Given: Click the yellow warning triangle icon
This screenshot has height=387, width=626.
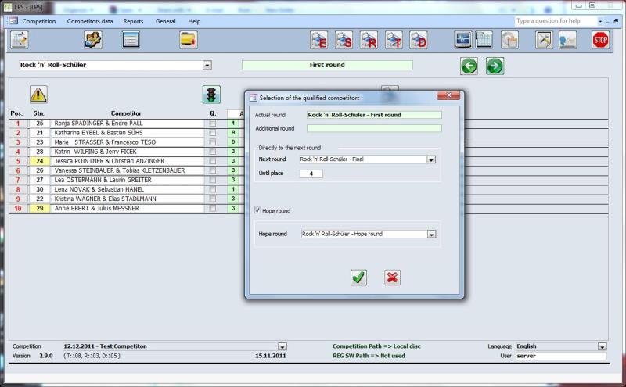Looking at the screenshot, I should click(x=38, y=95).
